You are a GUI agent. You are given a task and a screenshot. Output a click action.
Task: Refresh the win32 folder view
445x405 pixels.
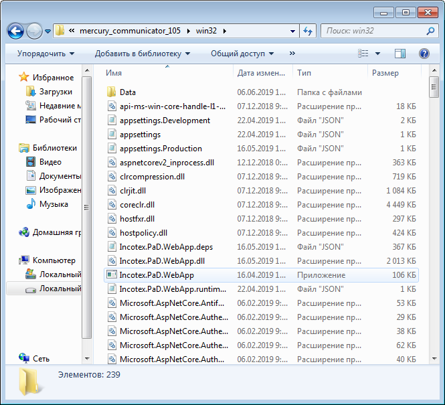[308, 31]
